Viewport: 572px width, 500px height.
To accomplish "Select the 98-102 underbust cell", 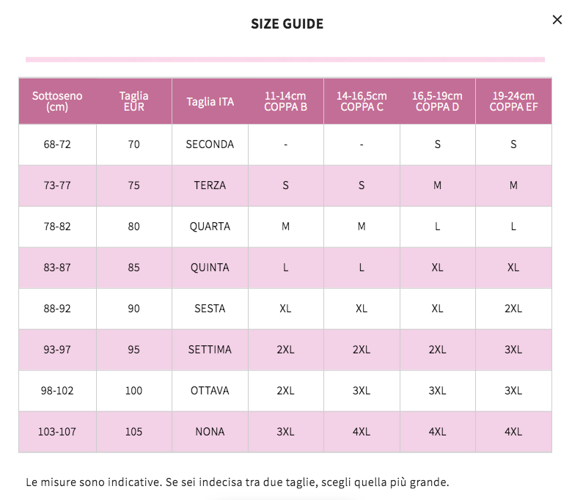I will [57, 391].
